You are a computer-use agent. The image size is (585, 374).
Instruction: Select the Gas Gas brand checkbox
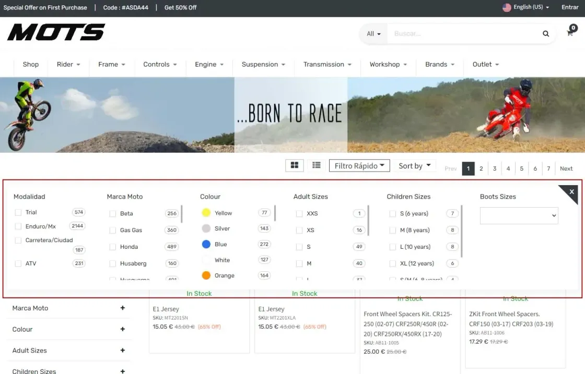coord(113,230)
